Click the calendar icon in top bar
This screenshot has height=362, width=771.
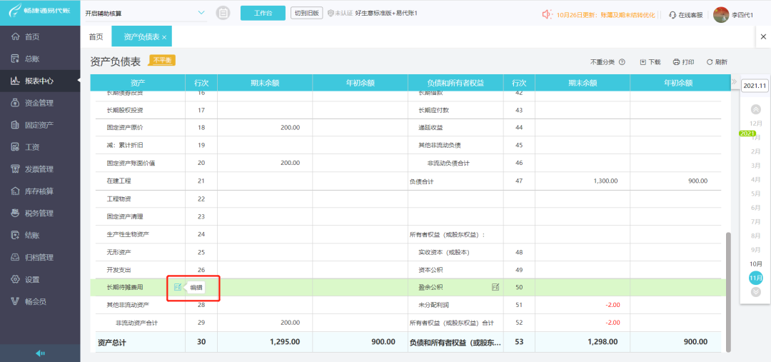click(x=223, y=14)
